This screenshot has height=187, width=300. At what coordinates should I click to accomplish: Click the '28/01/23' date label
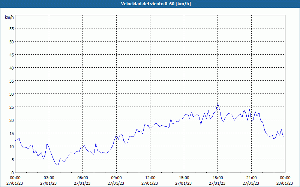[285, 183]
